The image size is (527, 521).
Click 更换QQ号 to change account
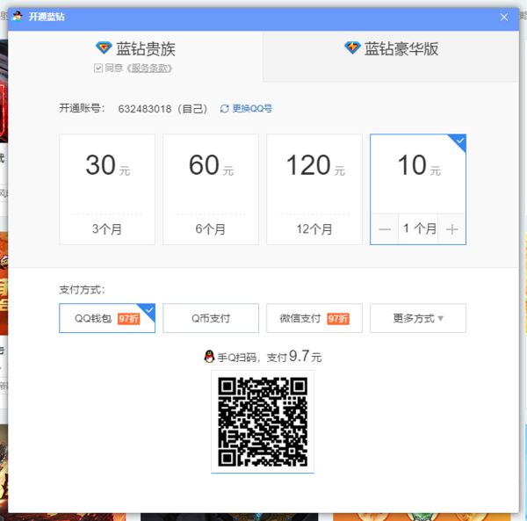[252, 109]
